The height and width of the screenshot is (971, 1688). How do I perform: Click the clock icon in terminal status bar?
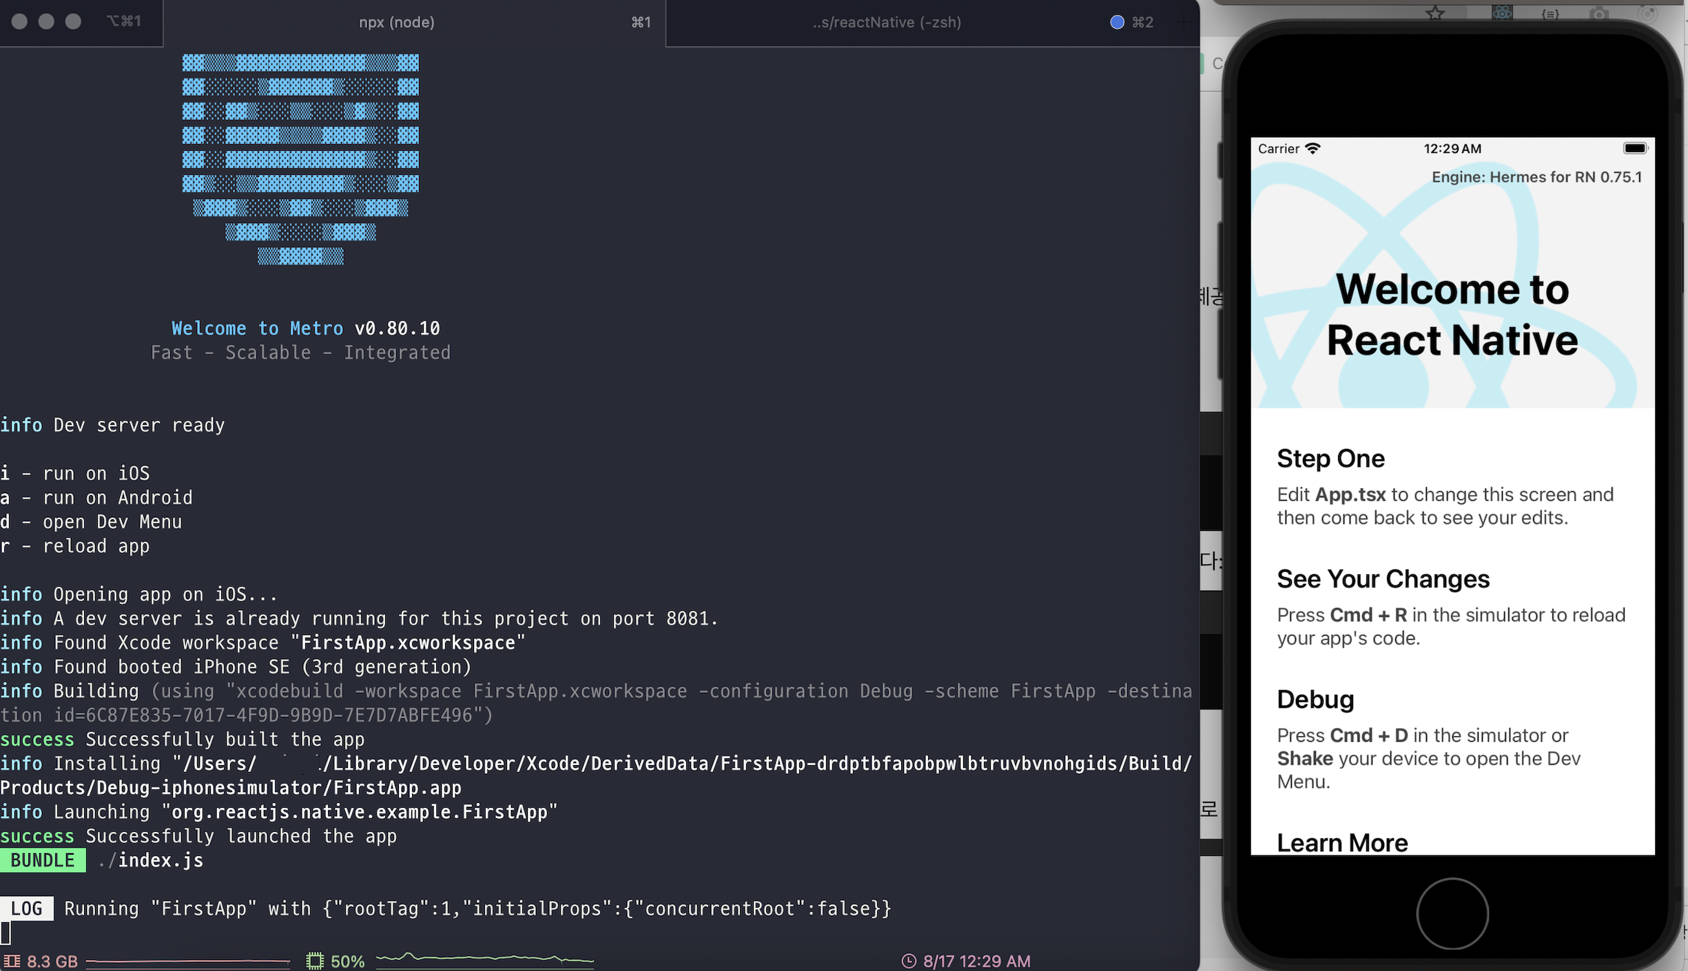point(909,961)
